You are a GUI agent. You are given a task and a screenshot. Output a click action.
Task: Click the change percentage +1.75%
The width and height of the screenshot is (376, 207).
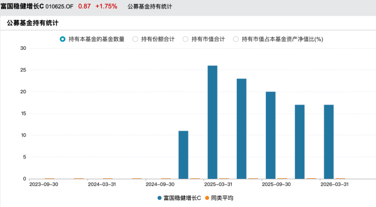pyautogui.click(x=106, y=6)
